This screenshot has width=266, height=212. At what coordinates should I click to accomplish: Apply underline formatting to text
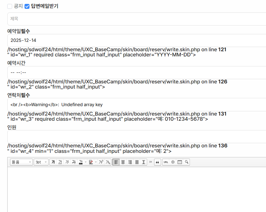pos(60,162)
